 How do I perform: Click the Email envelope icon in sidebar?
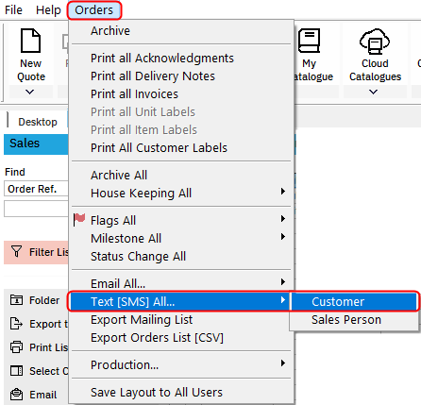click(16, 395)
